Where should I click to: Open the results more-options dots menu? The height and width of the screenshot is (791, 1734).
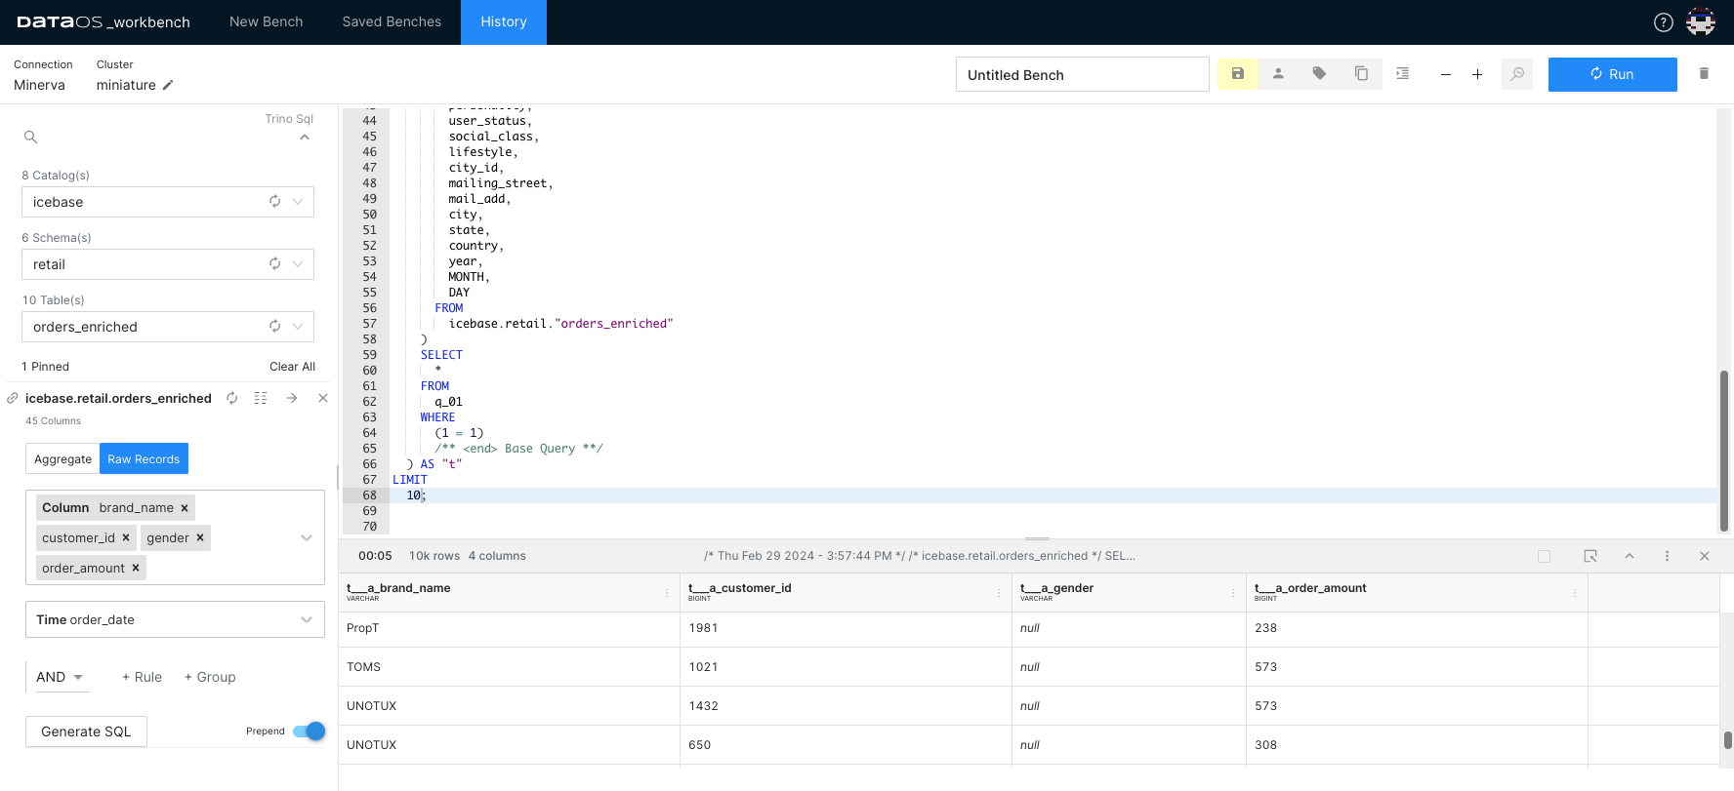[x=1667, y=556]
